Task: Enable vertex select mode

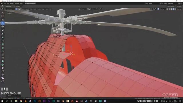Action: tap(16, 9)
